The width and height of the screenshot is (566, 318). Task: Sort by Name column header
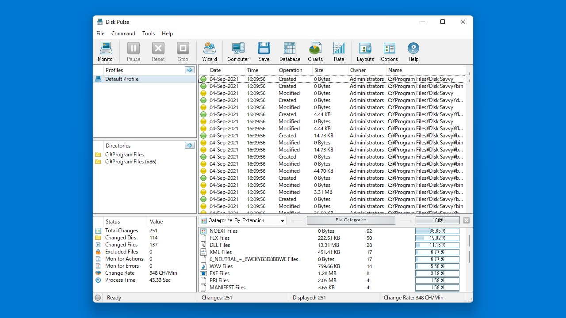[426, 70]
